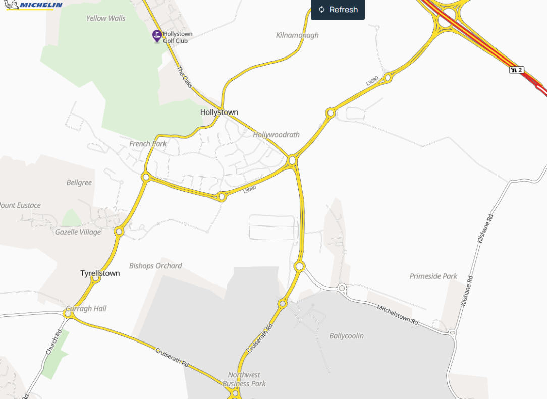Image resolution: width=547 pixels, height=399 pixels.
Task: Click the Refresh button
Action: [x=338, y=10]
